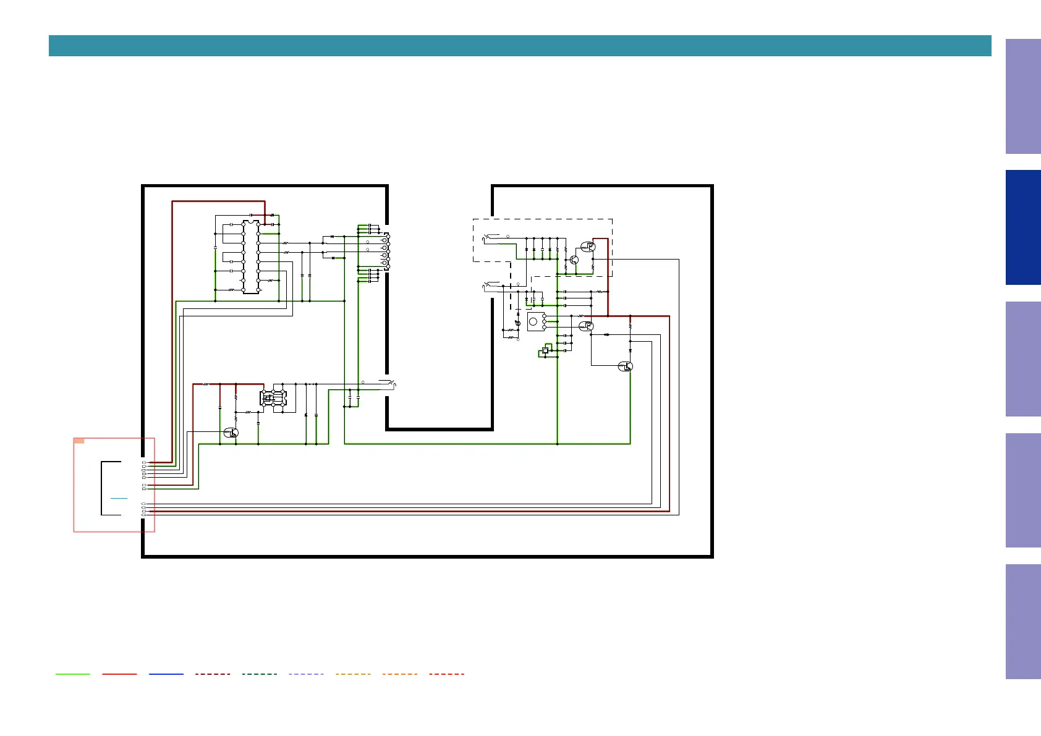Click the pink-outlined connector box
The image size is (1041, 736).
(x=114, y=485)
